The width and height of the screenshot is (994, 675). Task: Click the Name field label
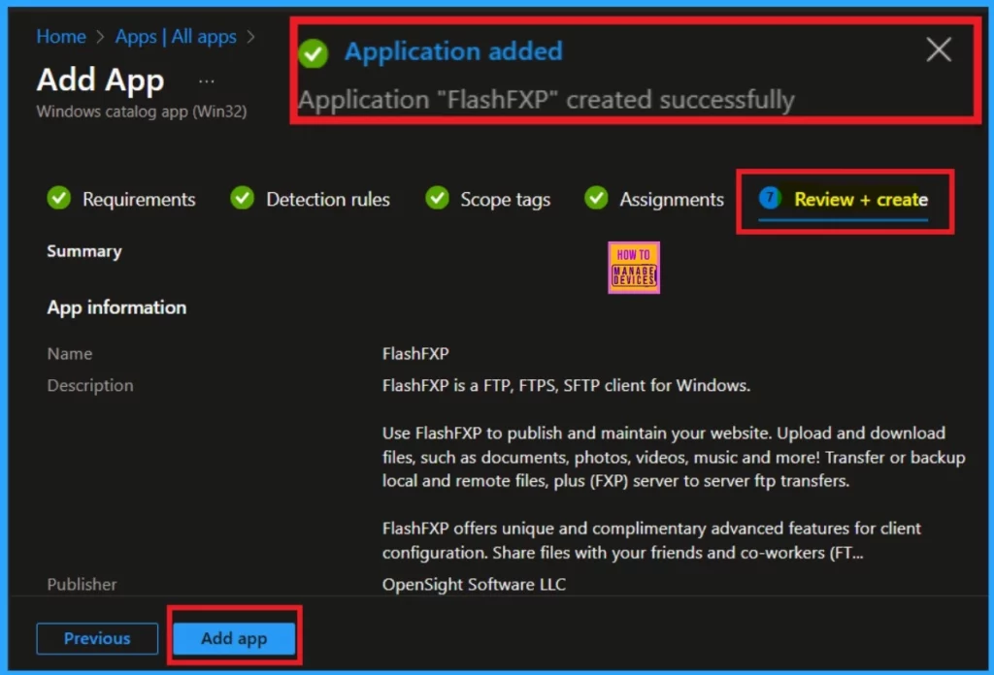click(x=70, y=353)
